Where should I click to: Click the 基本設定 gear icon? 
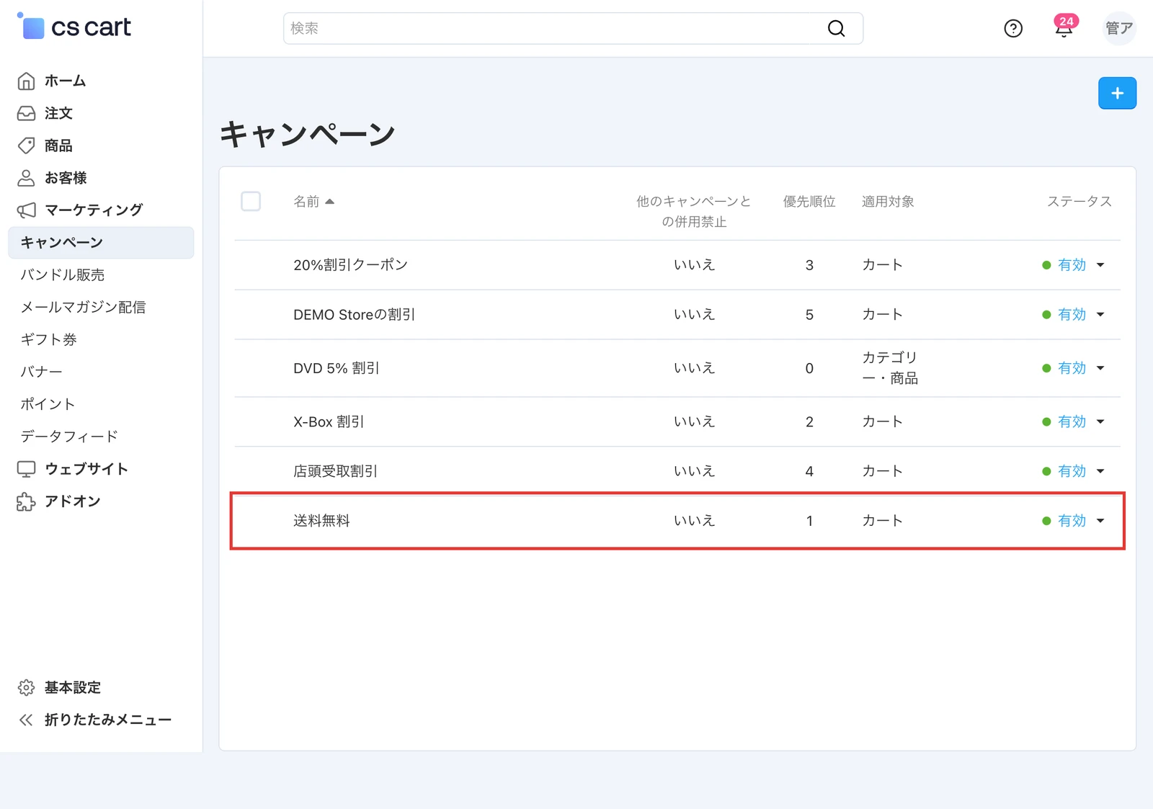click(x=26, y=687)
